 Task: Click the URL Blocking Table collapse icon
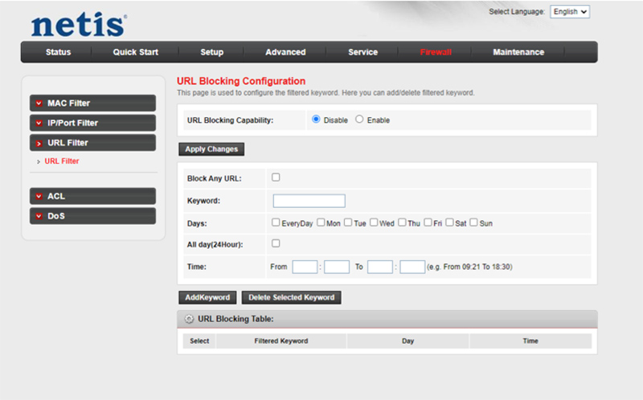(x=189, y=319)
